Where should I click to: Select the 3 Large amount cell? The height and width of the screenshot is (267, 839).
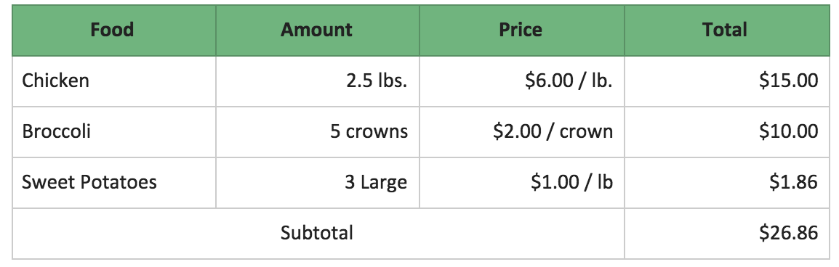317,183
